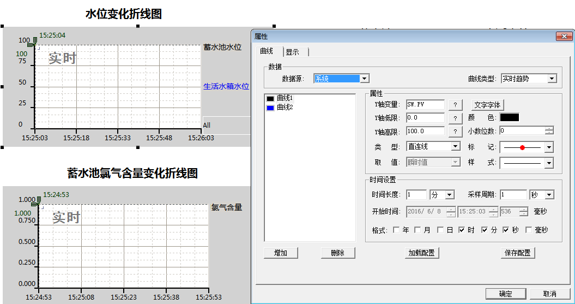Select 曲线1 in the curve list

(285, 98)
